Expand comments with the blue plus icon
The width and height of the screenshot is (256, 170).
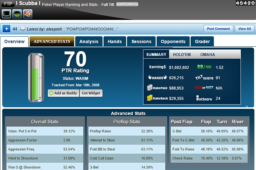(6, 29)
